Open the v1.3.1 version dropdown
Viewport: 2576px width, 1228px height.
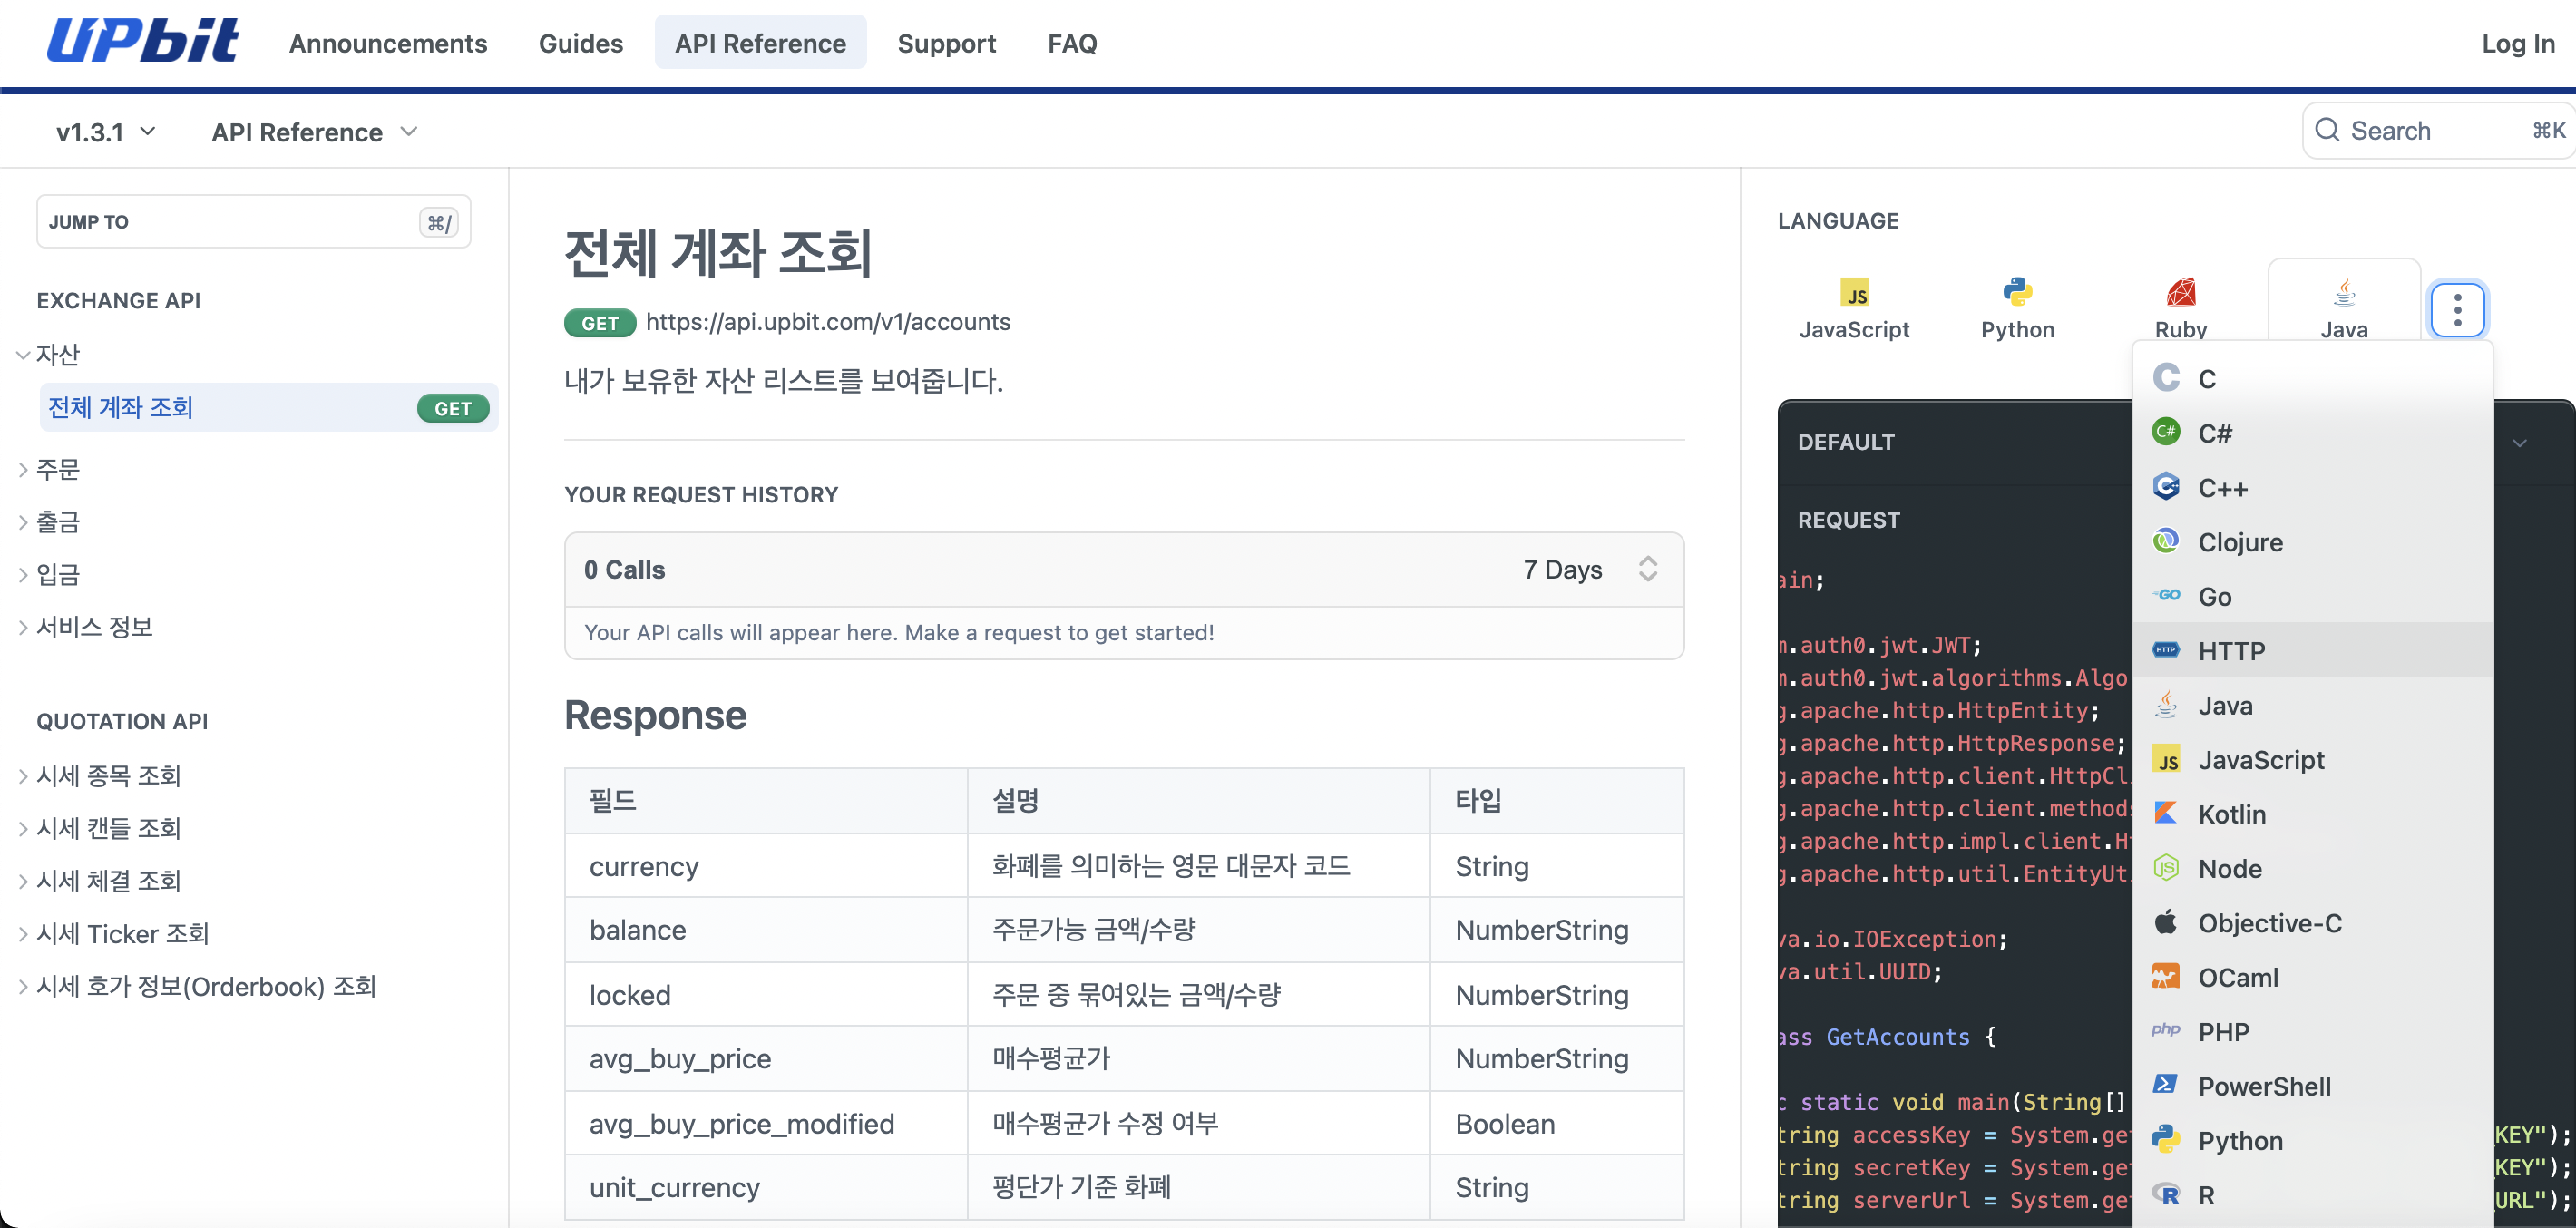click(x=105, y=132)
